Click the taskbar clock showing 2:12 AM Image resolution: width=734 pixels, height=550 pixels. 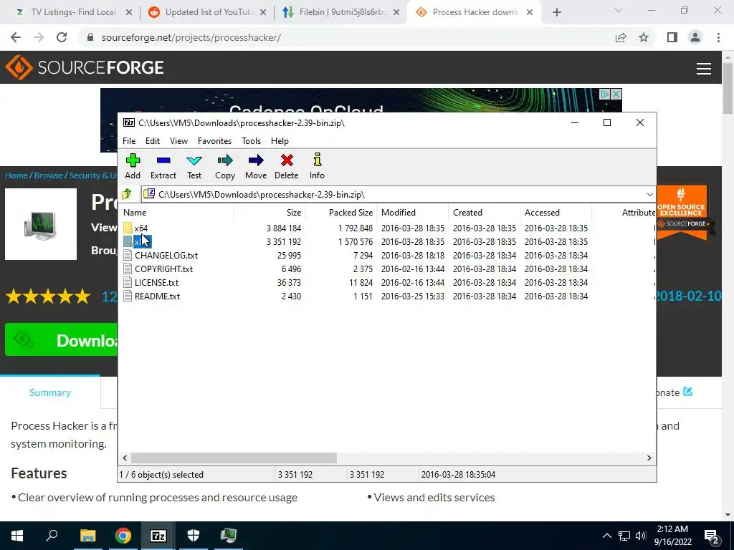(672, 536)
